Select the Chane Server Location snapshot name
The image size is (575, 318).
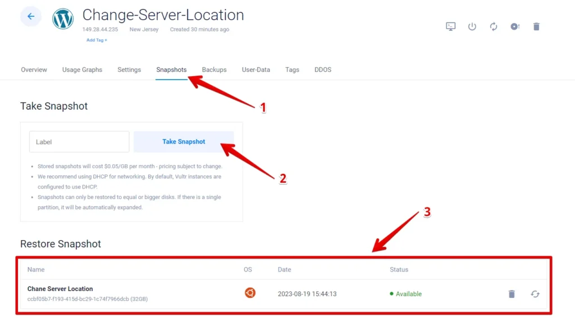point(60,289)
